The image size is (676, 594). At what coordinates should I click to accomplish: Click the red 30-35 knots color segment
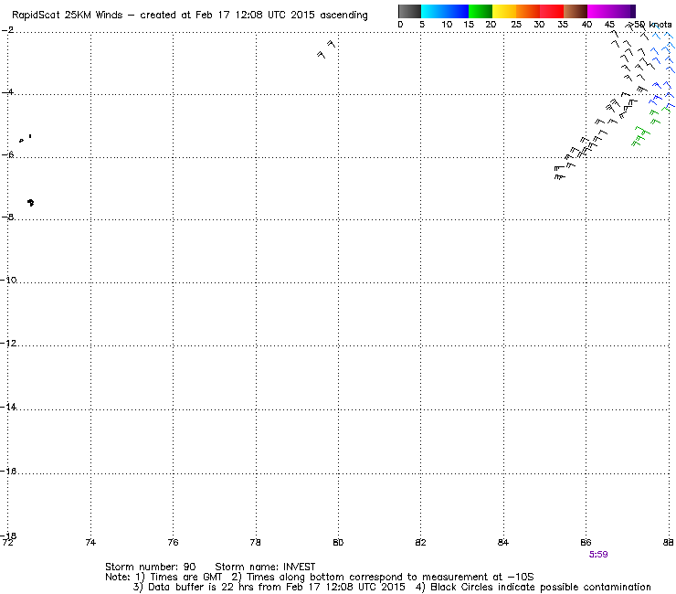(x=552, y=11)
